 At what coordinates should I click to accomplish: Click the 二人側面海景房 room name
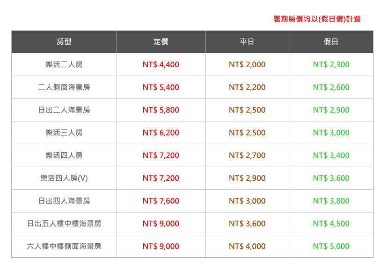pyautogui.click(x=64, y=87)
